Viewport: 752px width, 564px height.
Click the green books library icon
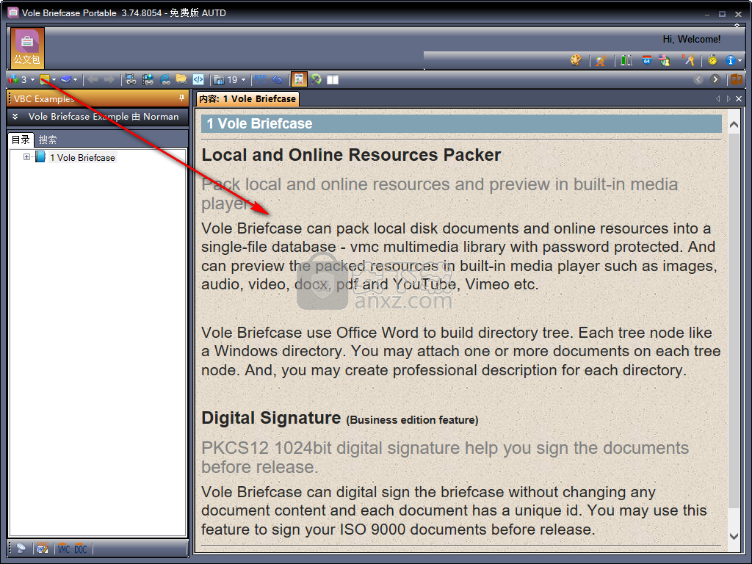coord(626,60)
